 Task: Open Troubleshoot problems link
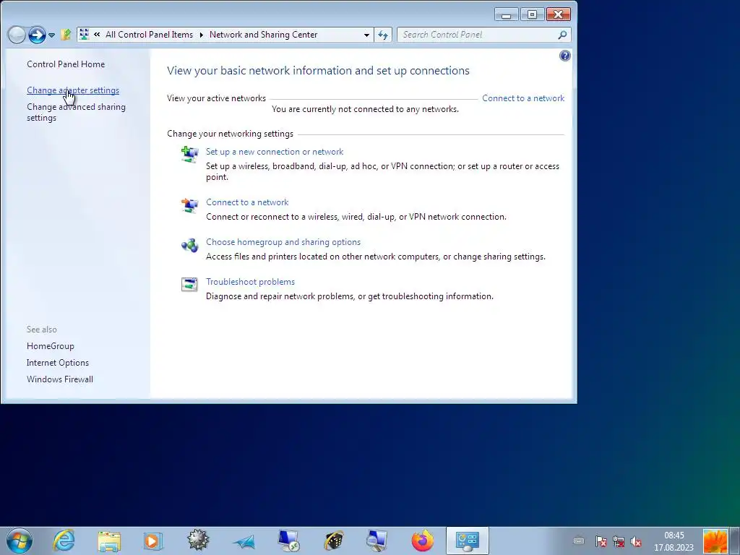click(250, 281)
